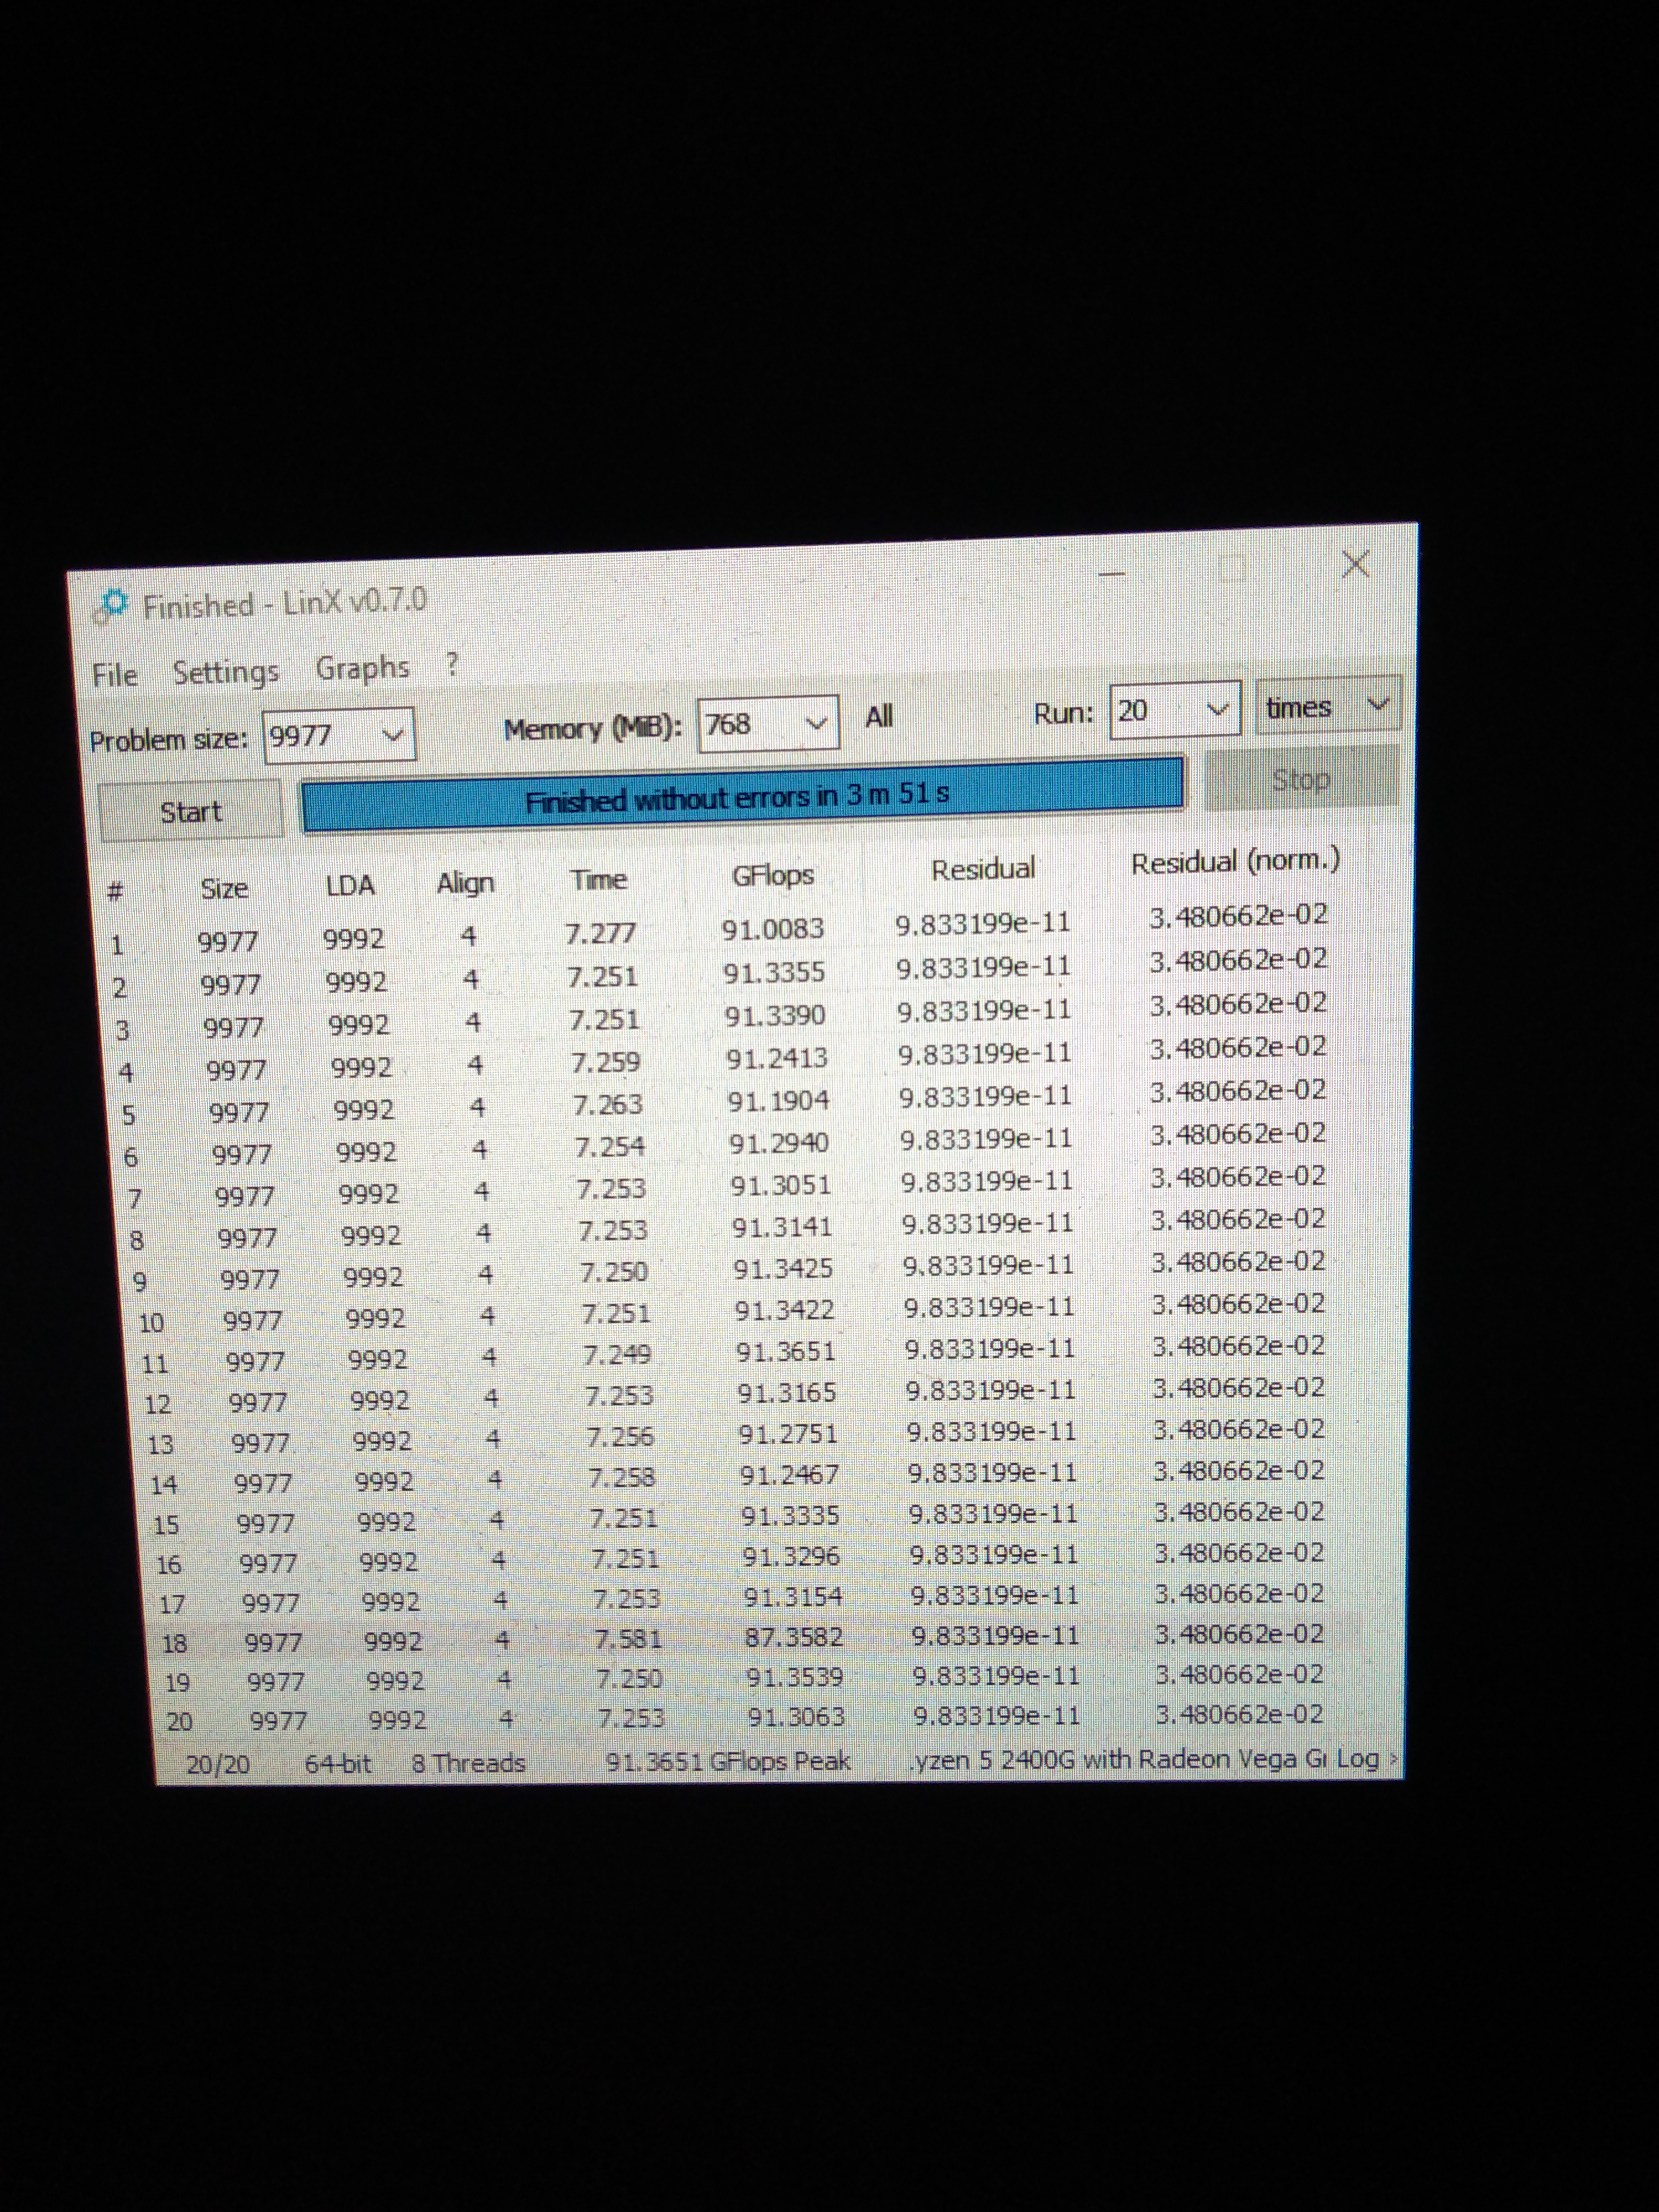Open the Graphs menu
1659x2212 pixels.
(362, 668)
